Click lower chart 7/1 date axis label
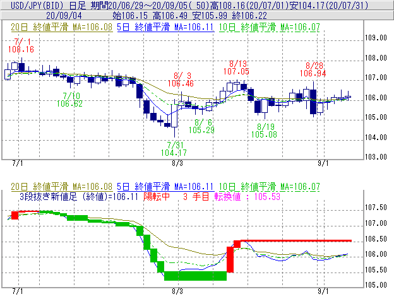This screenshot has width=394, height=299. coord(17,291)
